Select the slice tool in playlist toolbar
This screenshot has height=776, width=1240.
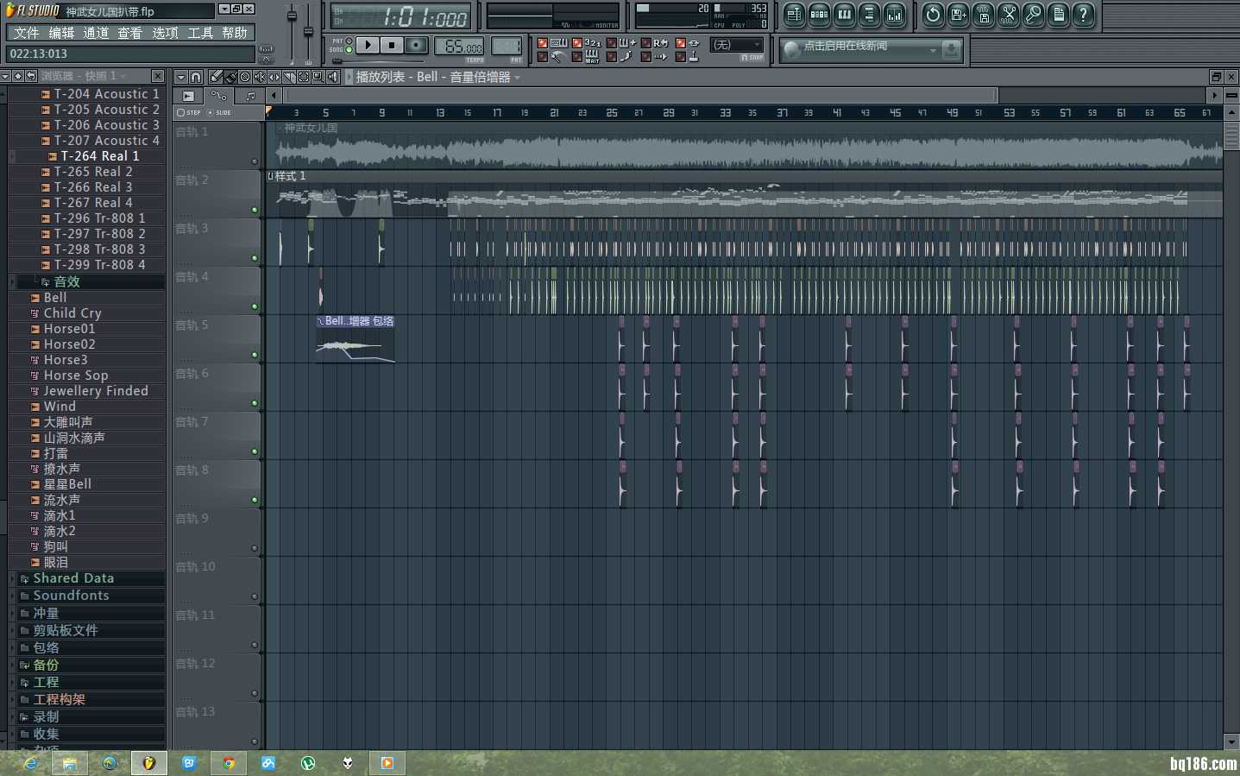pyautogui.click(x=289, y=77)
